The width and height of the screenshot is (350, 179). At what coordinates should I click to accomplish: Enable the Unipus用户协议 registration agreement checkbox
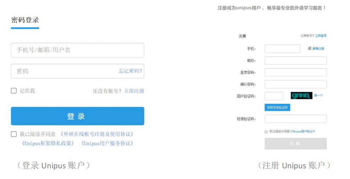click(266, 131)
